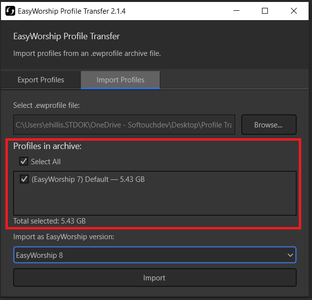The height and width of the screenshot is (300, 312).
Task: Close the EasyWorship Profile Transfer window
Action: click(x=294, y=11)
